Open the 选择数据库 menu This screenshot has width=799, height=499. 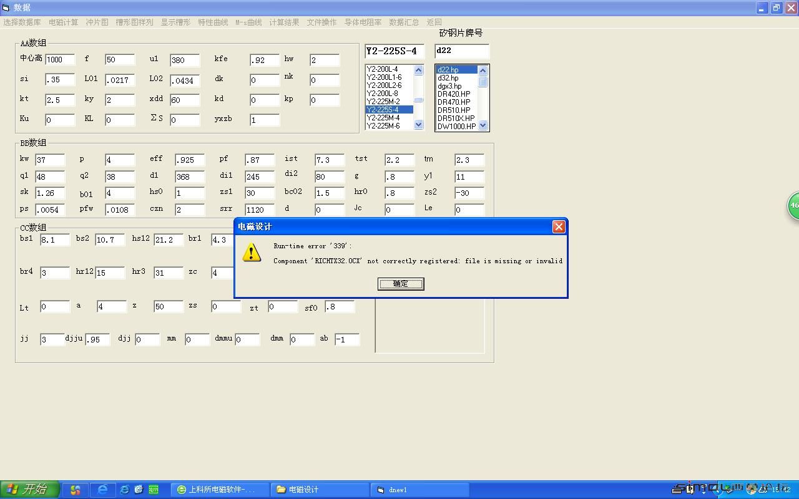click(22, 22)
